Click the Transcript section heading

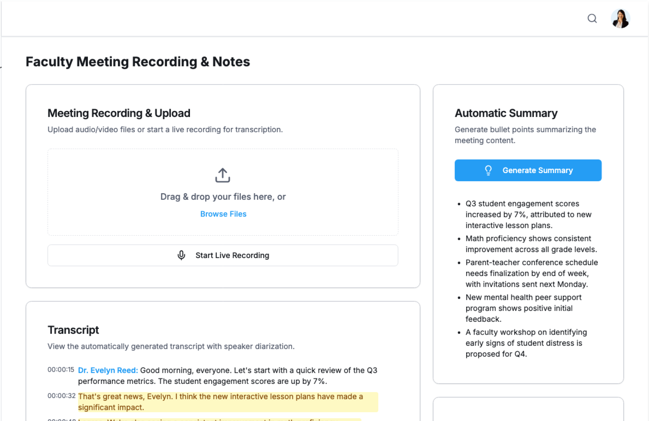pyautogui.click(x=73, y=330)
